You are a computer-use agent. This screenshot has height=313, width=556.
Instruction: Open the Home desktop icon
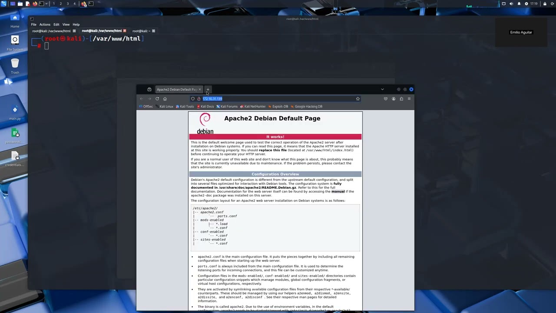click(x=15, y=20)
